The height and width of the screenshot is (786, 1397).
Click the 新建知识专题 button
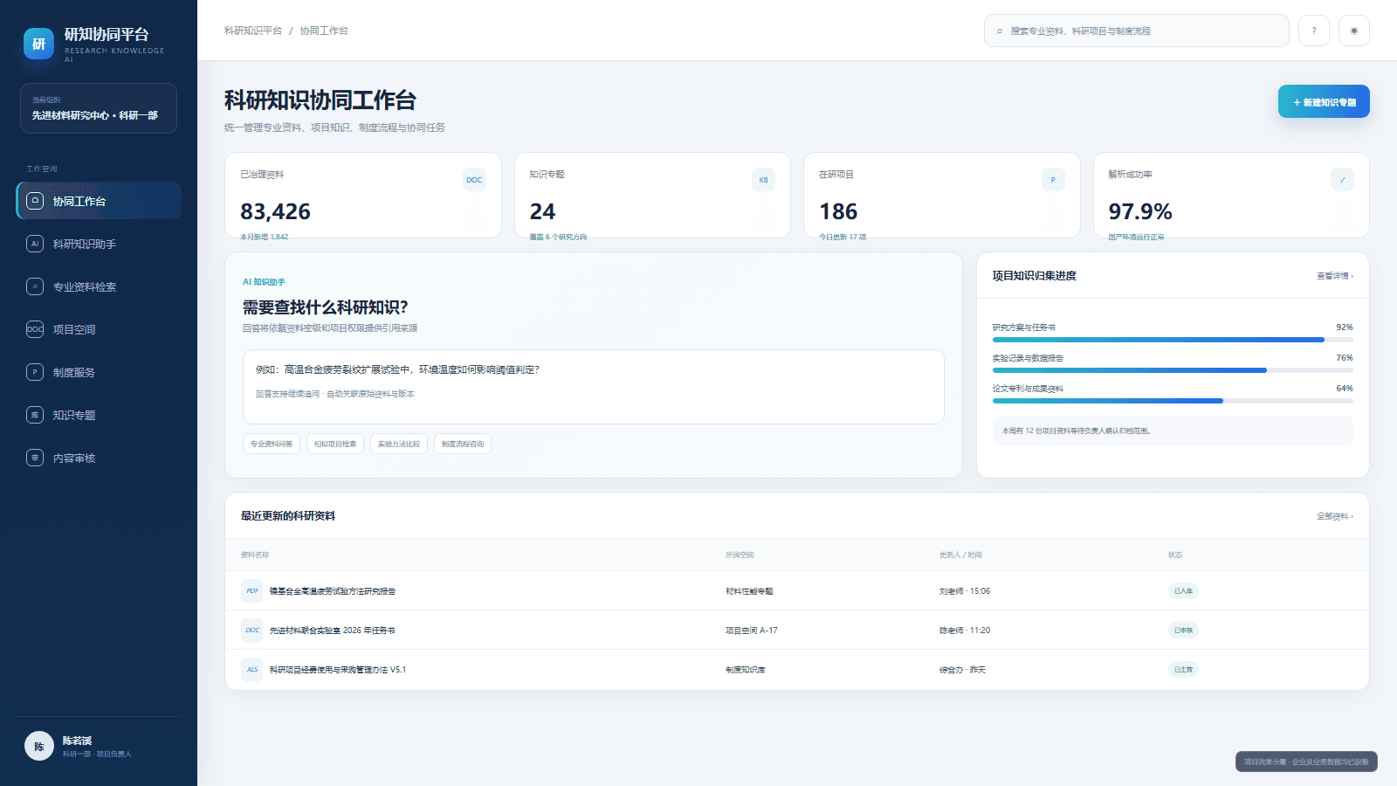tap(1324, 101)
